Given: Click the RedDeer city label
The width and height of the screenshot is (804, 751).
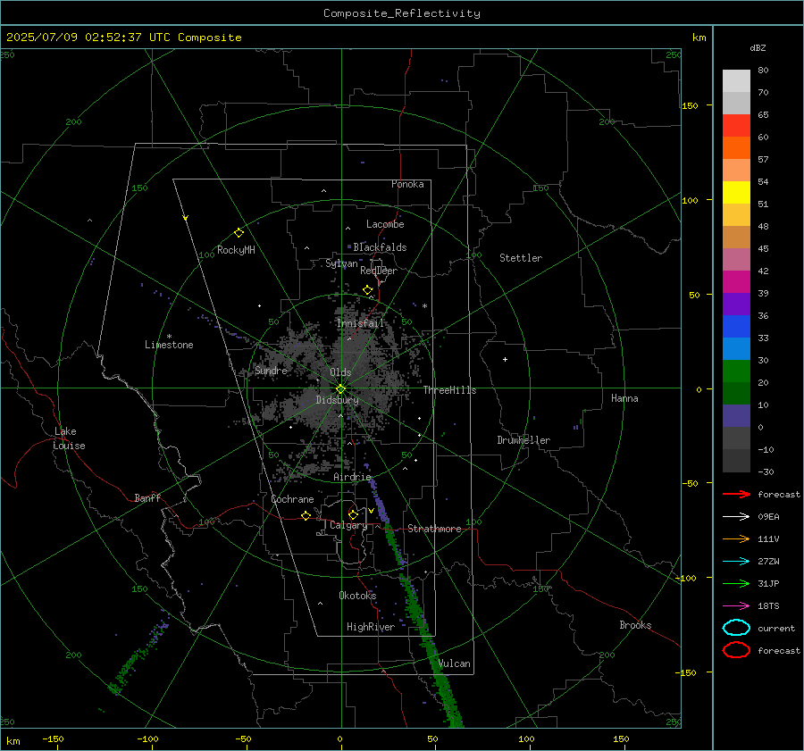Looking at the screenshot, I should [379, 271].
